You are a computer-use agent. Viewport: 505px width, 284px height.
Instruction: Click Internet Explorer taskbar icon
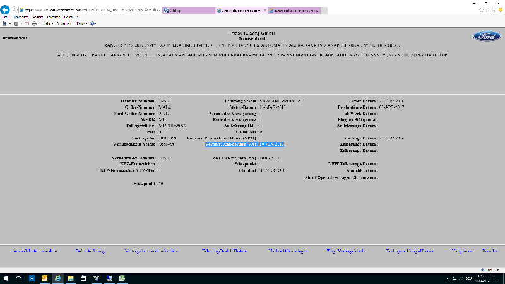[x=57, y=278]
